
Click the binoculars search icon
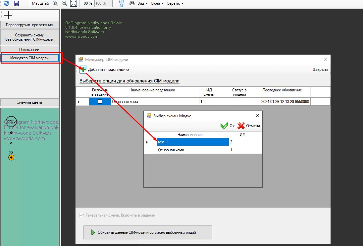pos(132,3)
